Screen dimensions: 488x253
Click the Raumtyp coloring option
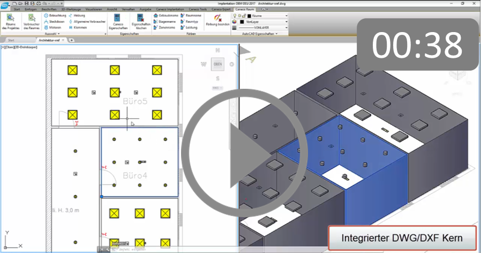click(x=191, y=21)
